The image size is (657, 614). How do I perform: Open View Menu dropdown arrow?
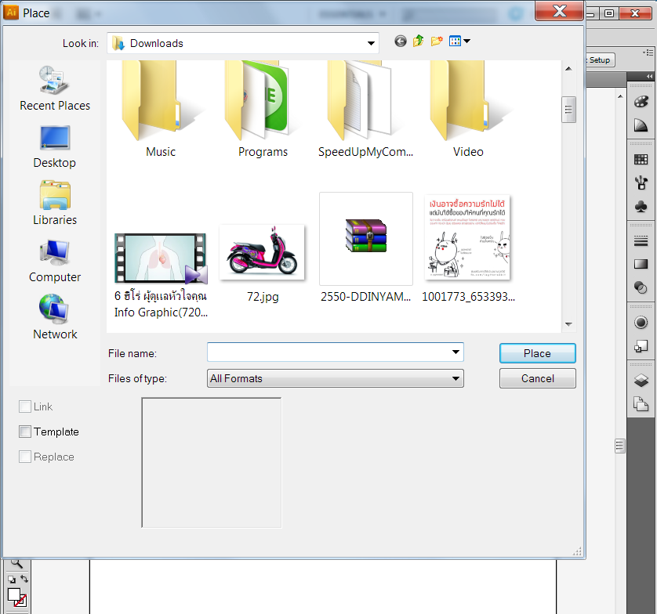tap(466, 41)
